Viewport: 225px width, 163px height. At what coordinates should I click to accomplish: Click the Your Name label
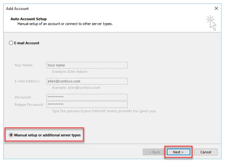[x=24, y=65]
